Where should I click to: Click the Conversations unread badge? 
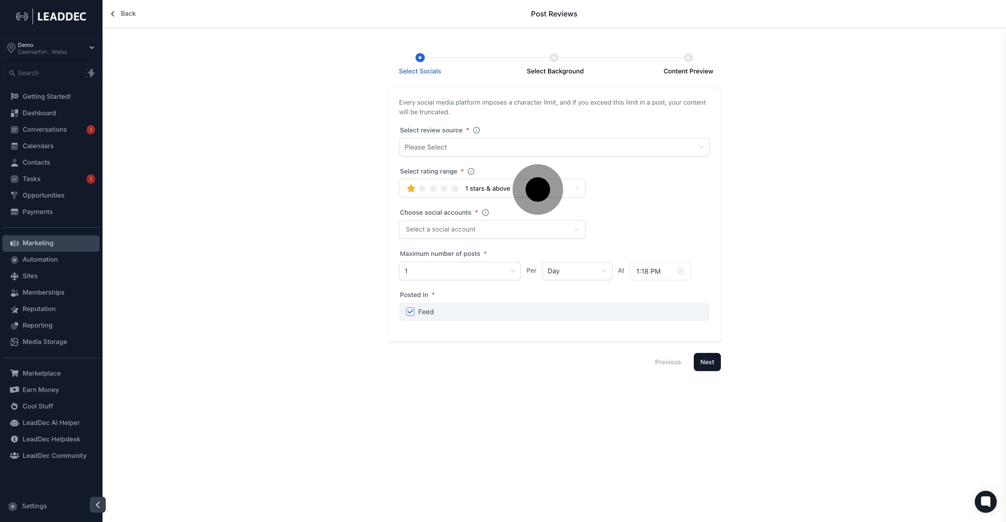coord(91,130)
